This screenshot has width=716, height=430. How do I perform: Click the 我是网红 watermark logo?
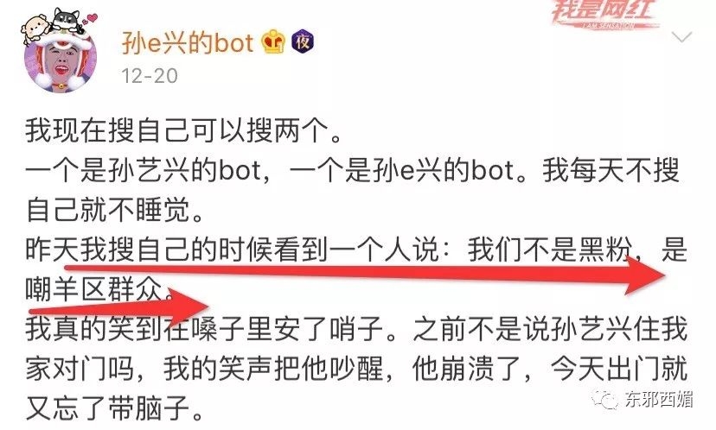click(x=604, y=13)
